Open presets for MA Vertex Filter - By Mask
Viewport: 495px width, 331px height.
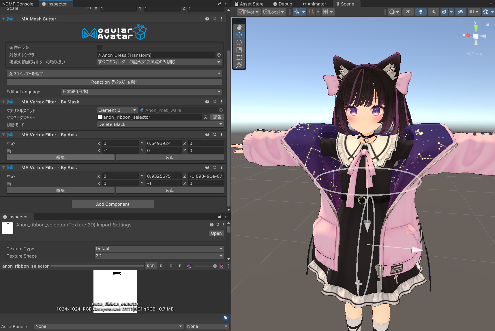pos(214,102)
